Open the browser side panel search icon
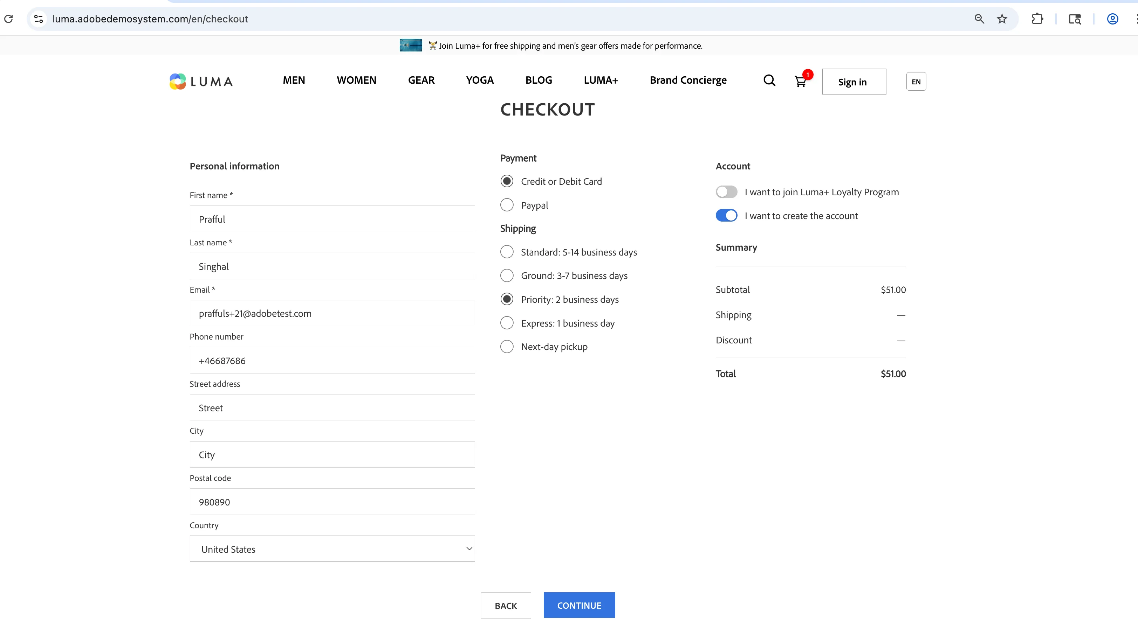The image size is (1138, 621). [x=1074, y=19]
